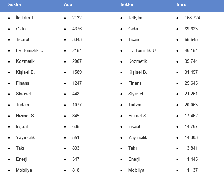Select the duration value 168.724
The width and height of the screenshot is (224, 177).
192,18
